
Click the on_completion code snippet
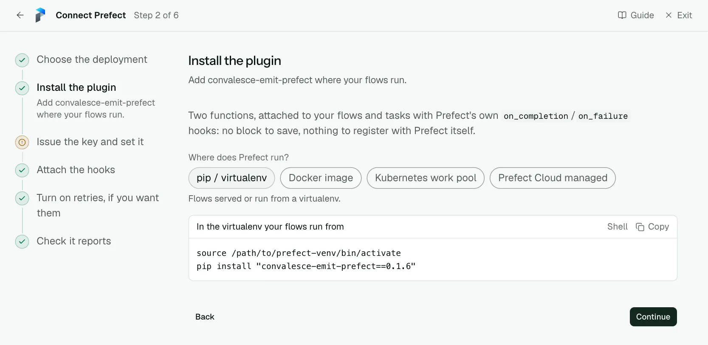point(536,116)
